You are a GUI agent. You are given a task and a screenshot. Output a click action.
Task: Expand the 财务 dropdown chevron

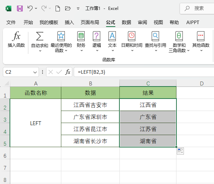coord(81,51)
